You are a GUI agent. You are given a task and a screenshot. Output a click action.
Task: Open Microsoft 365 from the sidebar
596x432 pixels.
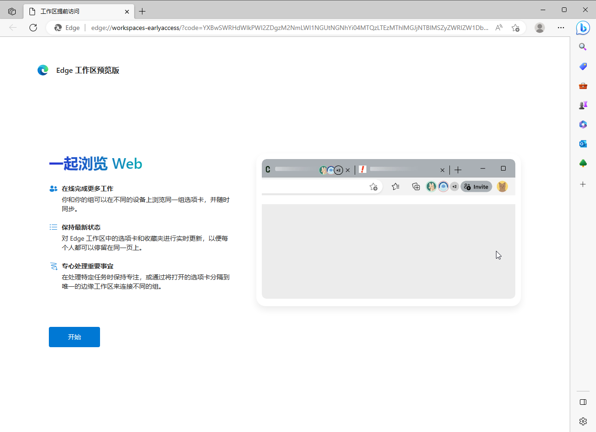pyautogui.click(x=583, y=124)
